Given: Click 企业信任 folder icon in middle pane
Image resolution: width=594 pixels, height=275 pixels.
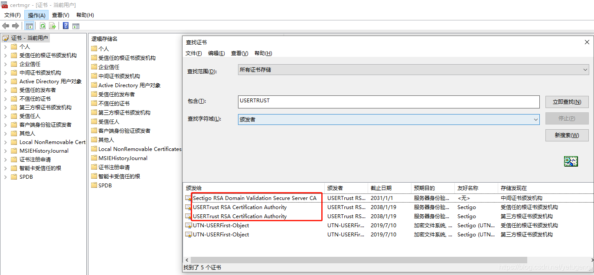Looking at the screenshot, I should [94, 67].
